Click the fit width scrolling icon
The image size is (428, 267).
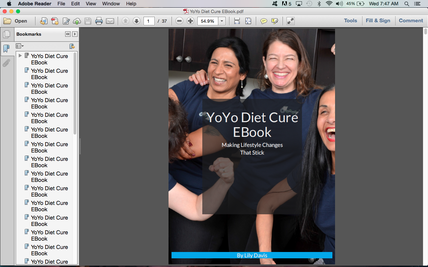(237, 21)
